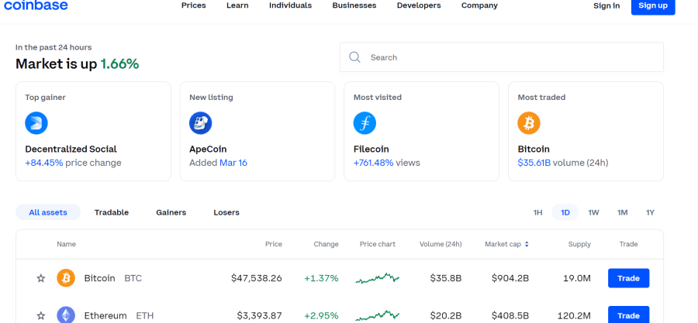The height and width of the screenshot is (323, 698).
Task: Click the Sign in link
Action: (606, 5)
